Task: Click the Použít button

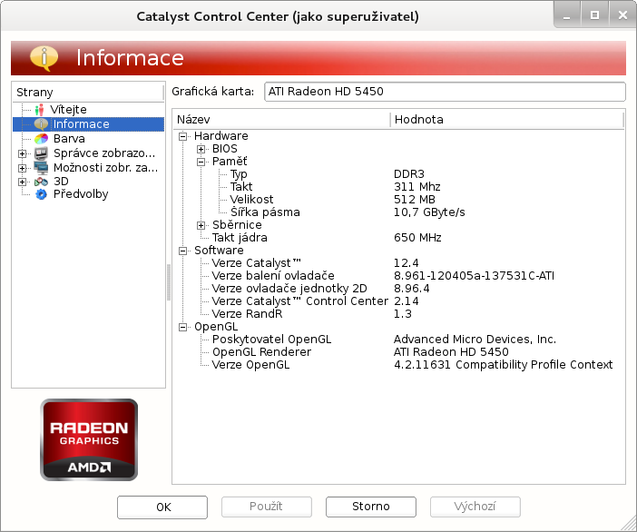Action: click(267, 507)
